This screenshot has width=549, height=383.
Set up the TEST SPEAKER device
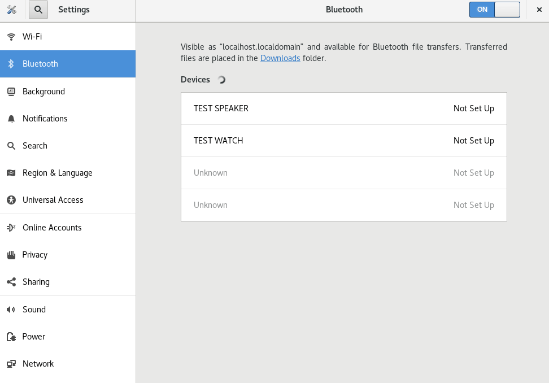click(x=343, y=108)
